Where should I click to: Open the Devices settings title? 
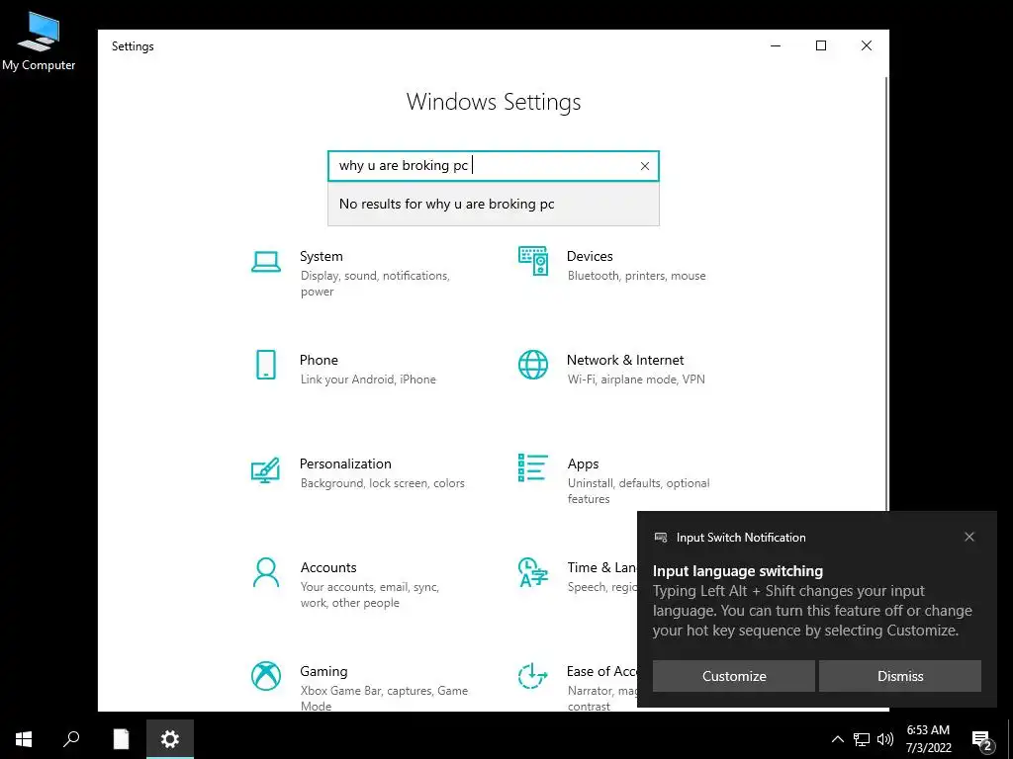(590, 256)
